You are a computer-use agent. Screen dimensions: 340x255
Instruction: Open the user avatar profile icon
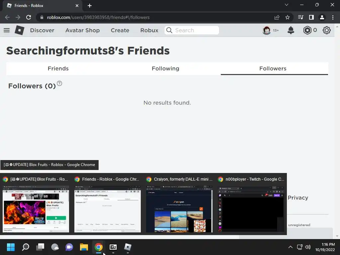click(x=267, y=30)
